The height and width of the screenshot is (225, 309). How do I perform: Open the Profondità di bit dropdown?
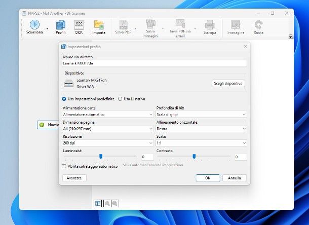[201, 115]
